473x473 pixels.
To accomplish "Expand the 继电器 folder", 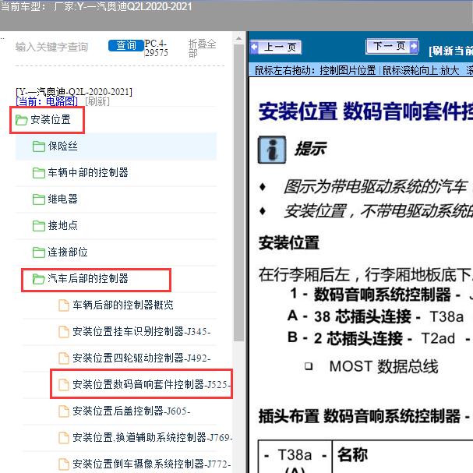I will 63,199.
